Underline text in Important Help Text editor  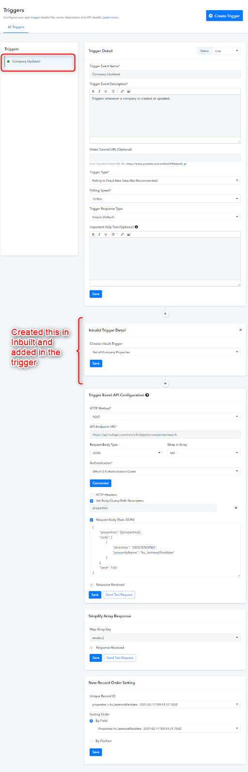click(106, 235)
